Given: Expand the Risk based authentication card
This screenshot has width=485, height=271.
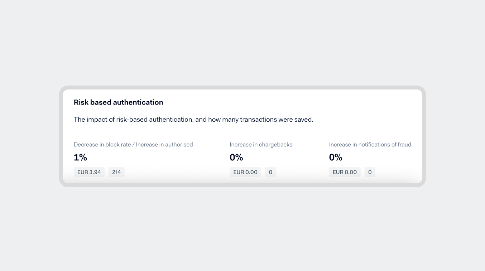Looking at the screenshot, I should [242, 136].
